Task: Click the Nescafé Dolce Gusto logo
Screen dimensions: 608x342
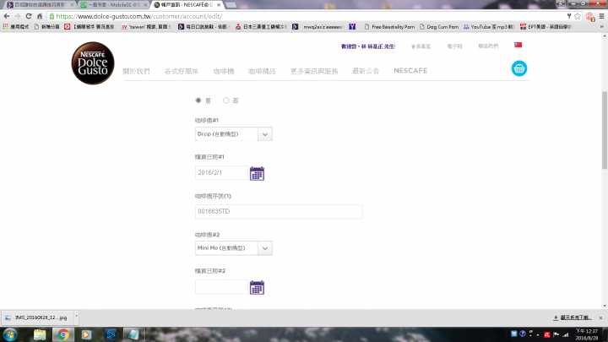Action: 93,63
